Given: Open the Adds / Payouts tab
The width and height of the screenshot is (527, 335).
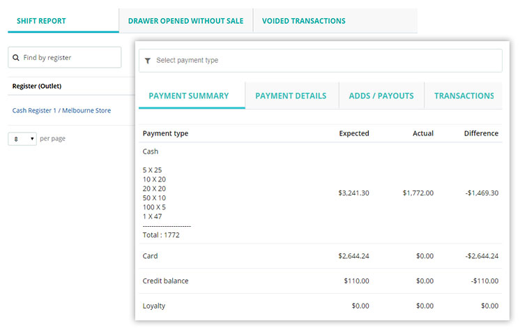Looking at the screenshot, I should tap(381, 96).
